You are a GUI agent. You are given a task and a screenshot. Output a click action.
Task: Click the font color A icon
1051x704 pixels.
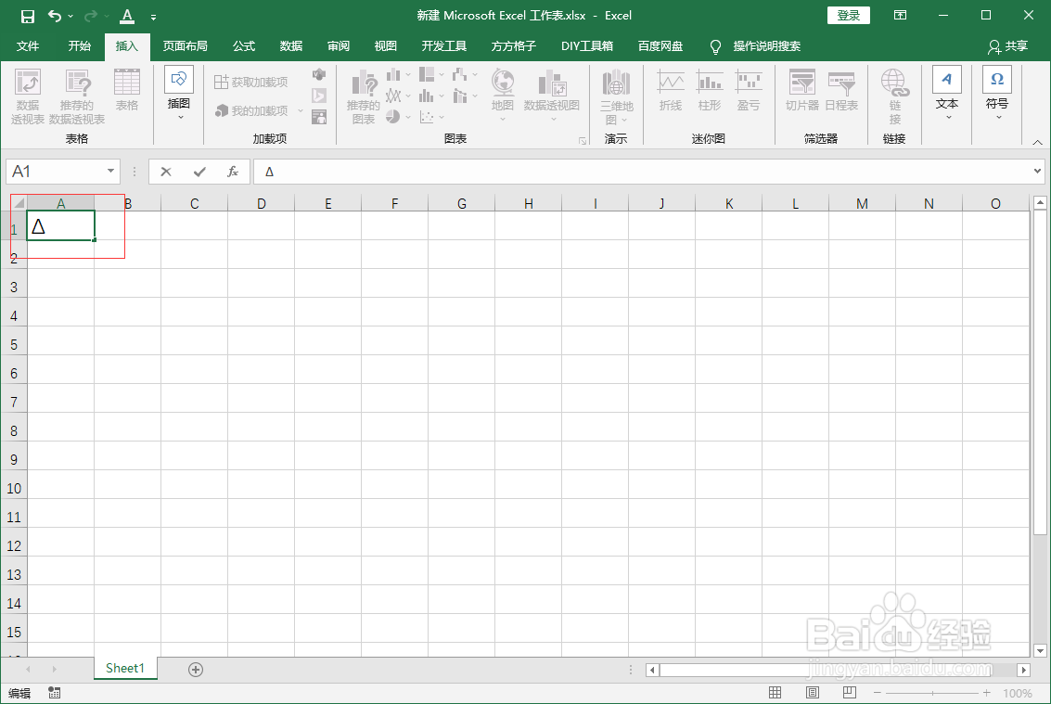coord(127,16)
